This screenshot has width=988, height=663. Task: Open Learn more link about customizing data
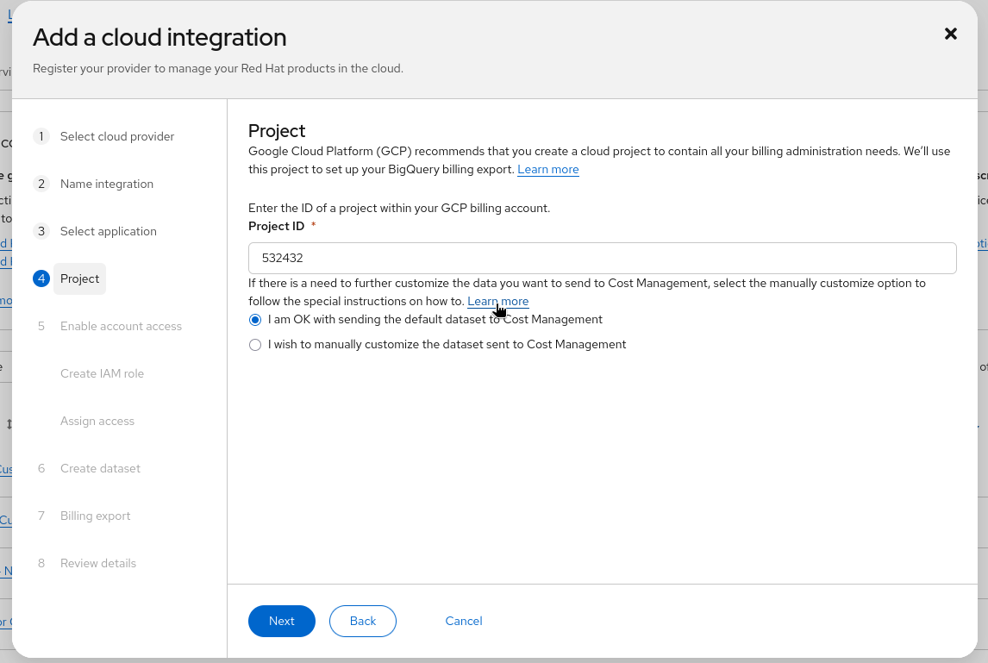coord(498,302)
